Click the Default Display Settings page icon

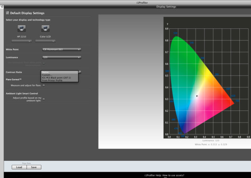[x=7, y=13]
